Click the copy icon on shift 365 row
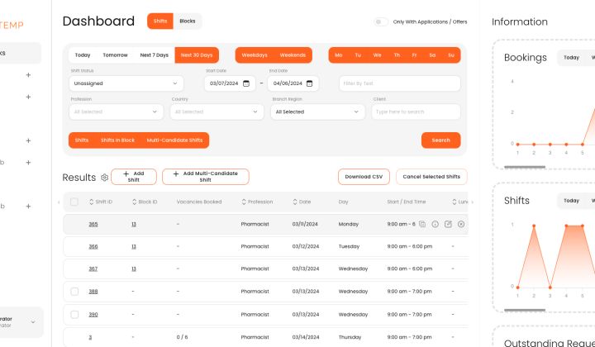This screenshot has width=595, height=347. pos(422,224)
